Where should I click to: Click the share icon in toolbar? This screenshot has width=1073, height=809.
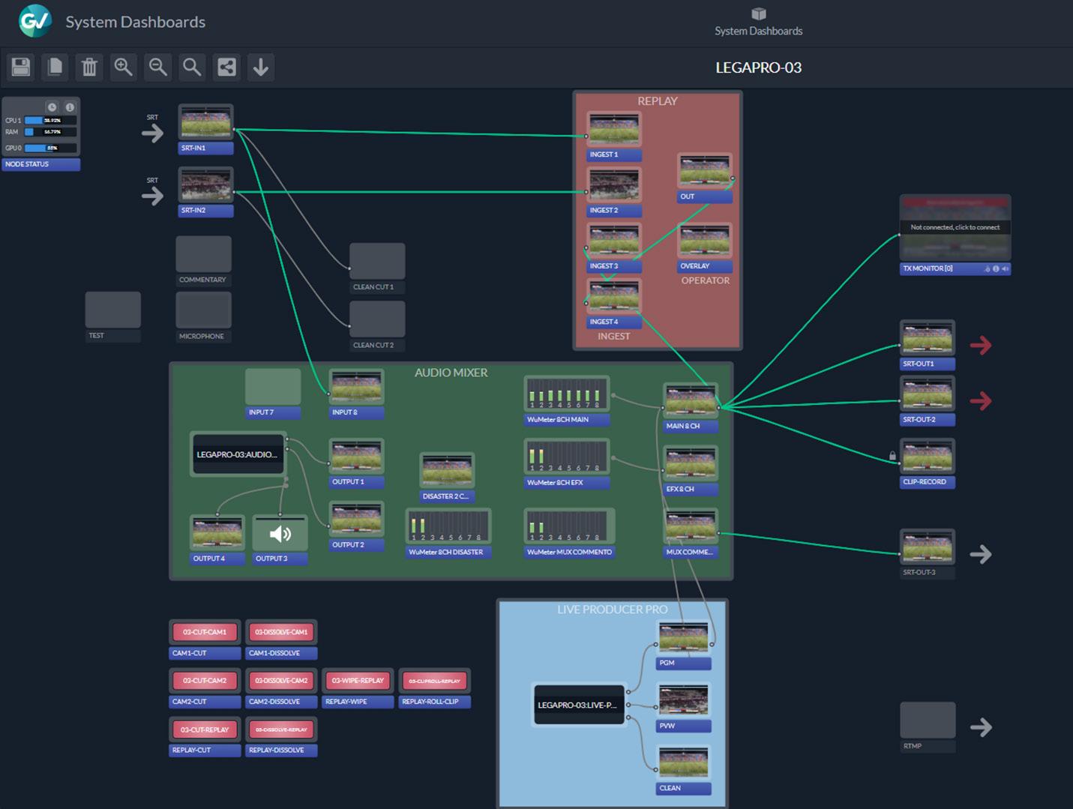pos(226,67)
